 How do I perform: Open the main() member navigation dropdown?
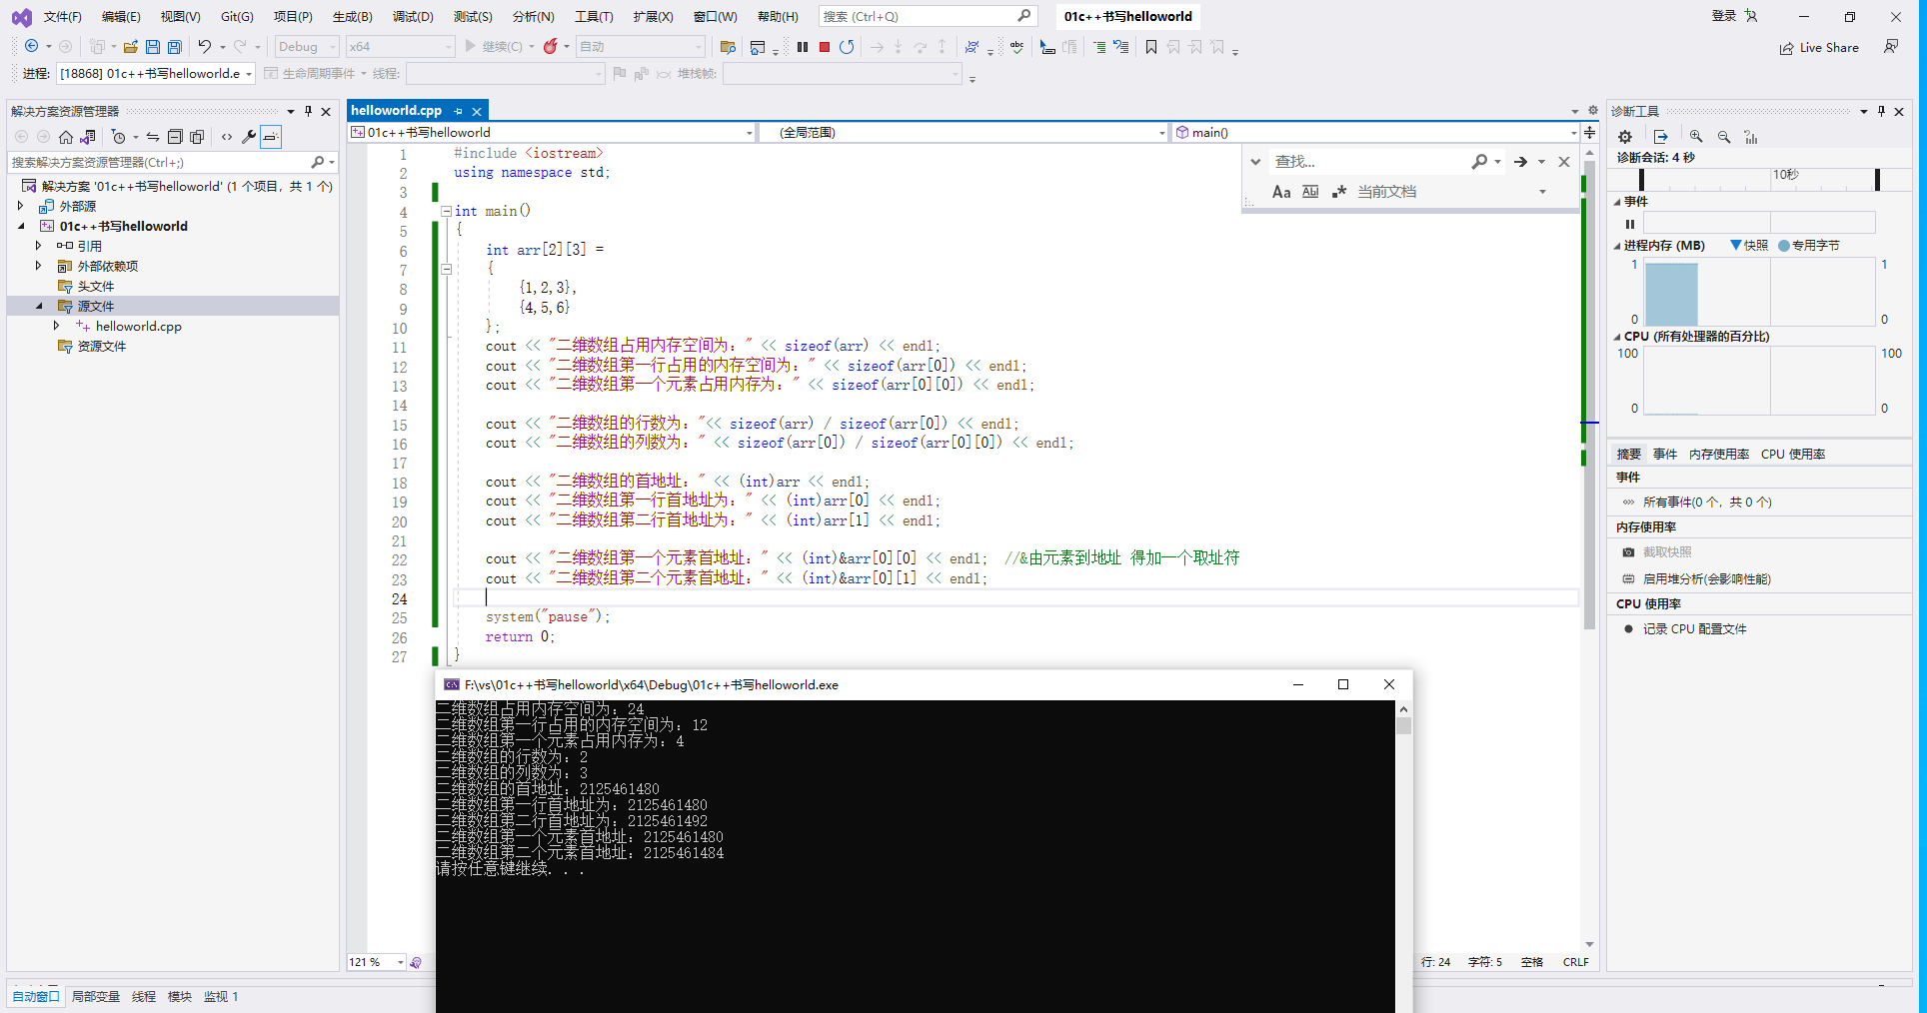[x=1375, y=132]
